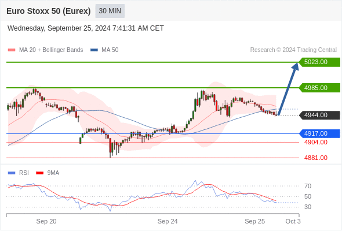Click the Research © 2024 Trading Central credit
Screen dimensions: 342x231
click(293, 50)
